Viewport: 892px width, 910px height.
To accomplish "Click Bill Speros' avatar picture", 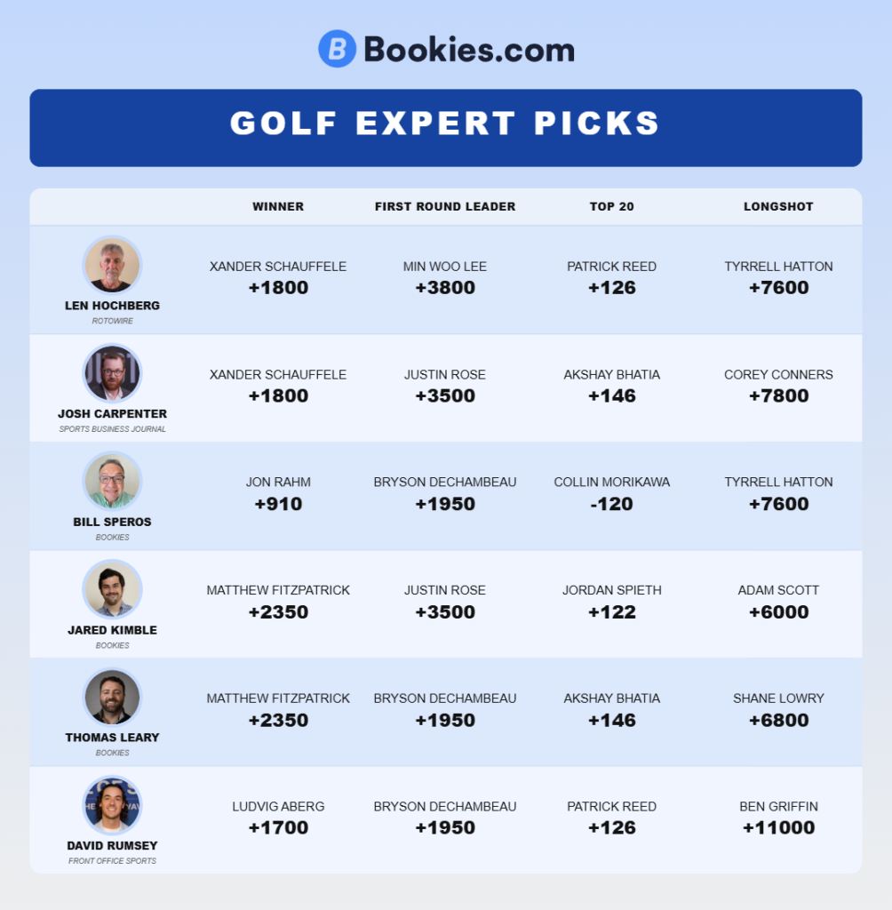I will [112, 482].
